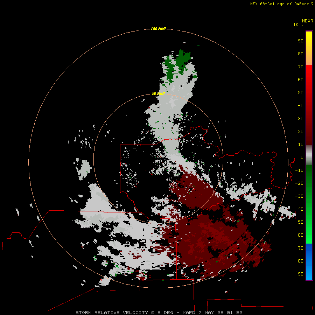Click the 50 NMI range ring label
Image resolution: width=315 pixels, height=315 pixels.
(158, 93)
